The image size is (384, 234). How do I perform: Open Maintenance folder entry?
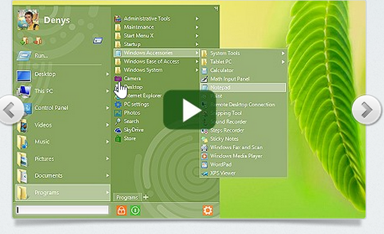pos(157,27)
